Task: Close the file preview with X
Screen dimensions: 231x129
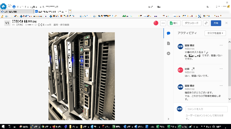Action: [x=226, y=23]
